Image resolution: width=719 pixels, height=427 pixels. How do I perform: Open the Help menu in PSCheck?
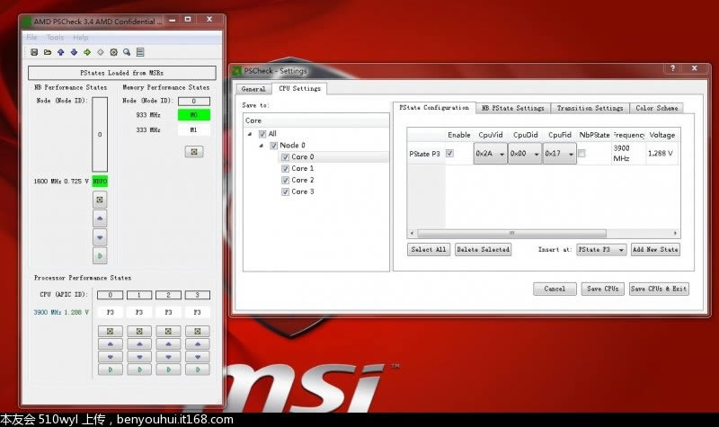(x=81, y=37)
